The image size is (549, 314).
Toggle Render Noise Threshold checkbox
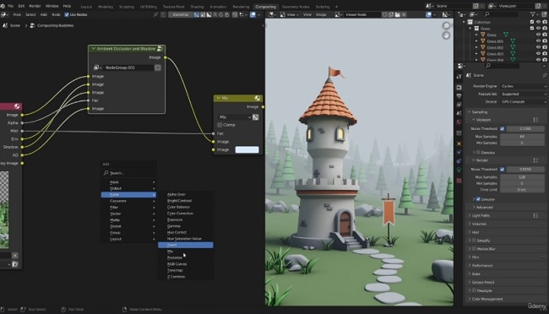coord(503,170)
